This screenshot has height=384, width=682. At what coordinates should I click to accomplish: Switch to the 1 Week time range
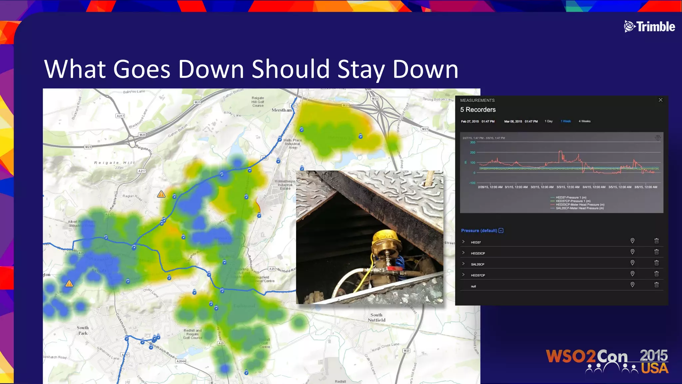pos(565,121)
